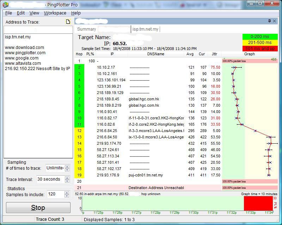Click the red icon in the top taskbar
Image resolution: width=282 pixels, height=225 pixels.
pos(182,5)
